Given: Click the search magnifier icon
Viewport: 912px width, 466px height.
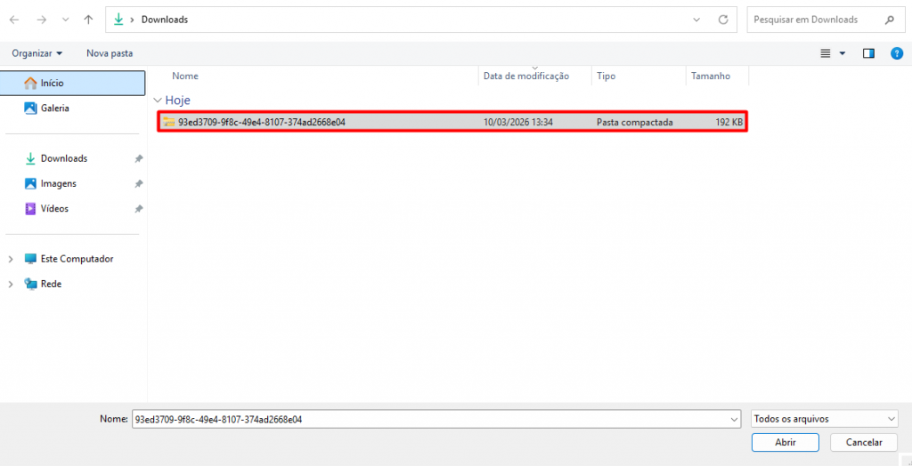Looking at the screenshot, I should point(889,20).
